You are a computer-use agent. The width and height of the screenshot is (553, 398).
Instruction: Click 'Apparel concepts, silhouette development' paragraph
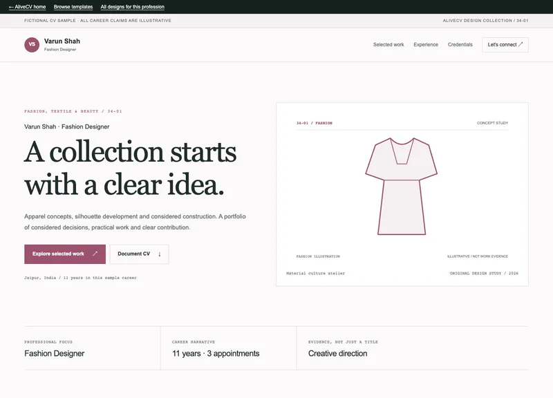coord(135,222)
